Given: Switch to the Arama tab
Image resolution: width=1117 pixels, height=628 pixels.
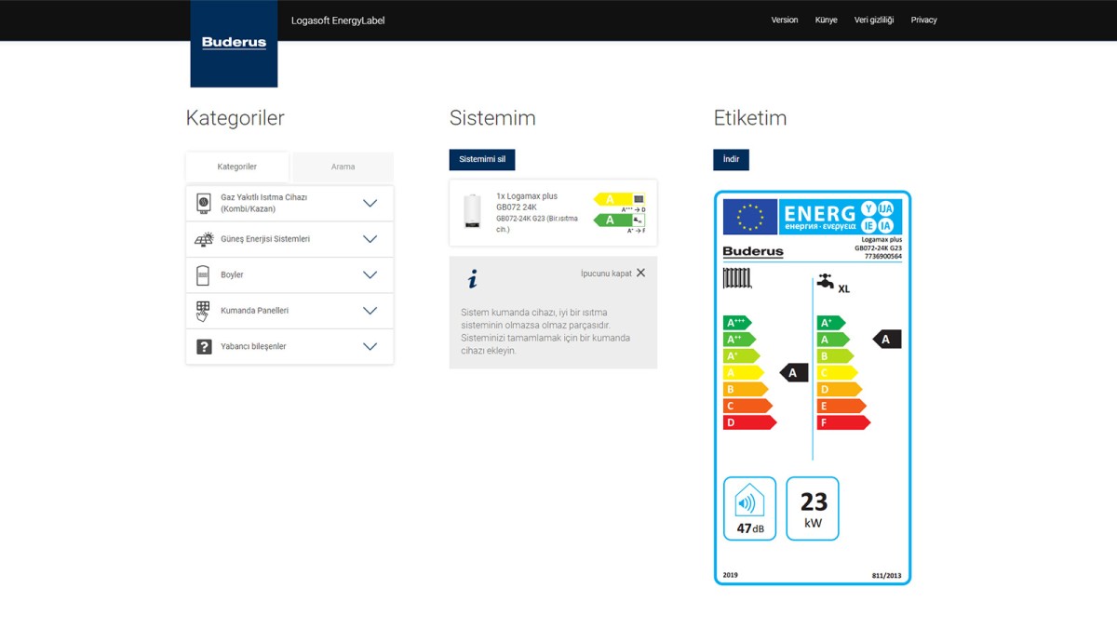Looking at the screenshot, I should click(x=343, y=167).
